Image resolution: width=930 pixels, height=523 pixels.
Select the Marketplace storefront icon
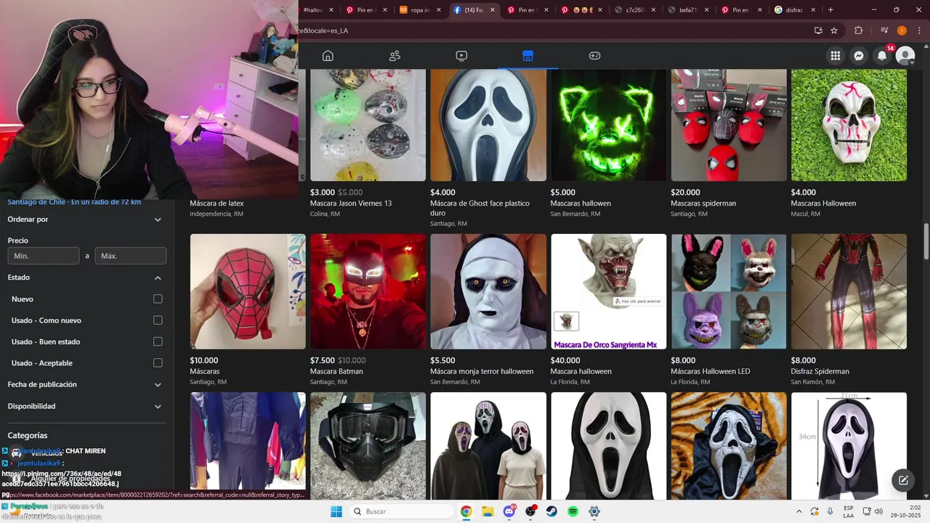click(528, 56)
